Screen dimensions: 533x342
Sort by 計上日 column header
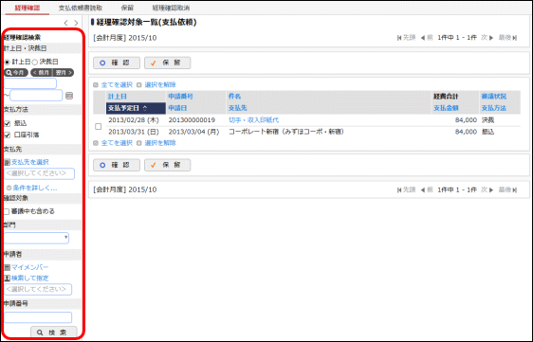(x=118, y=97)
